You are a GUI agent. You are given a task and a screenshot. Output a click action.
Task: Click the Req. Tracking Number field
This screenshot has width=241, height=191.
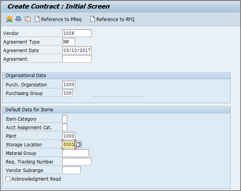point(77,162)
